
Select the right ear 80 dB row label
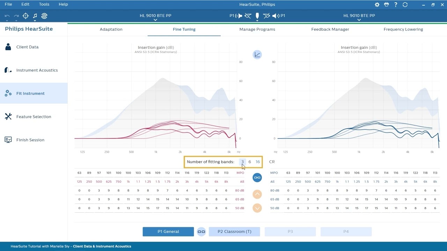[x=275, y=190]
